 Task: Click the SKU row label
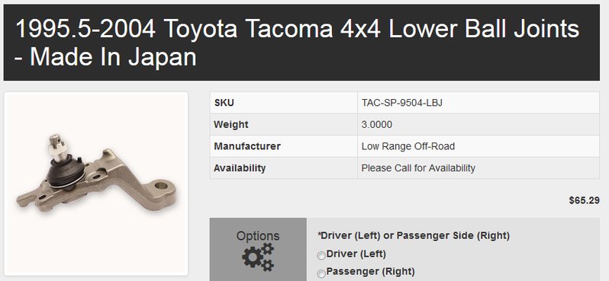tap(224, 103)
